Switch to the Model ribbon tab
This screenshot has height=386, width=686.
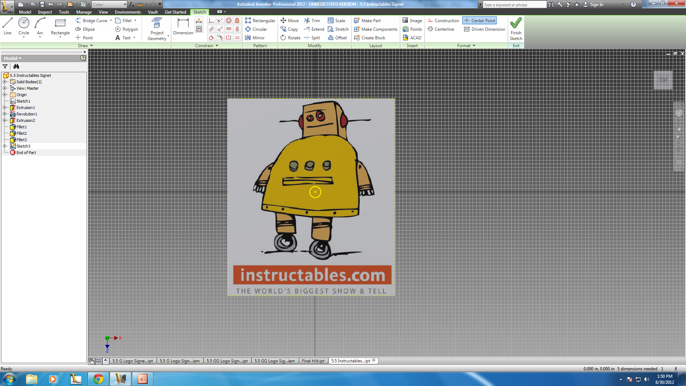(25, 12)
